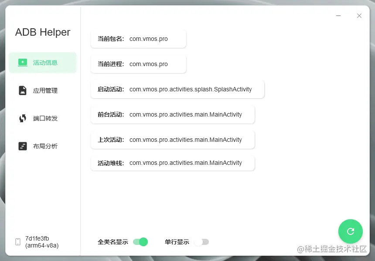Enable the 单行显示 toggle
This screenshot has height=261, width=375.
pos(201,241)
